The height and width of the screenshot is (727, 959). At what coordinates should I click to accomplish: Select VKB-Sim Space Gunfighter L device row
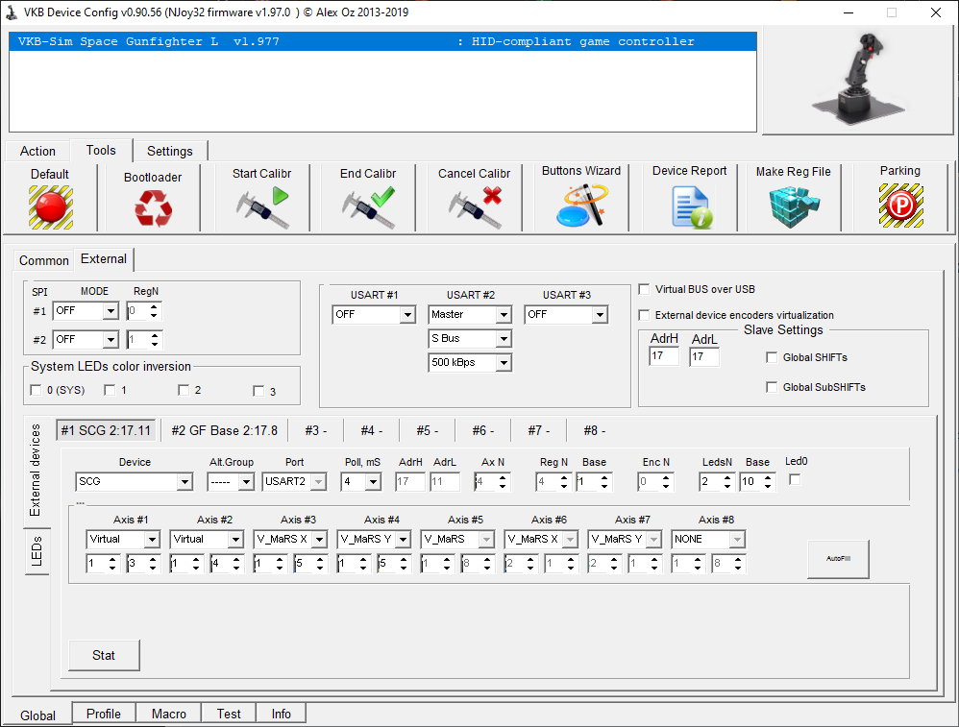click(382, 41)
